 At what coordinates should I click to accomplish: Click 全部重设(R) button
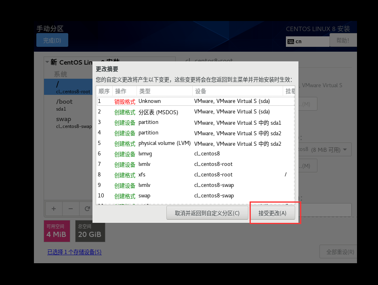[x=339, y=252]
